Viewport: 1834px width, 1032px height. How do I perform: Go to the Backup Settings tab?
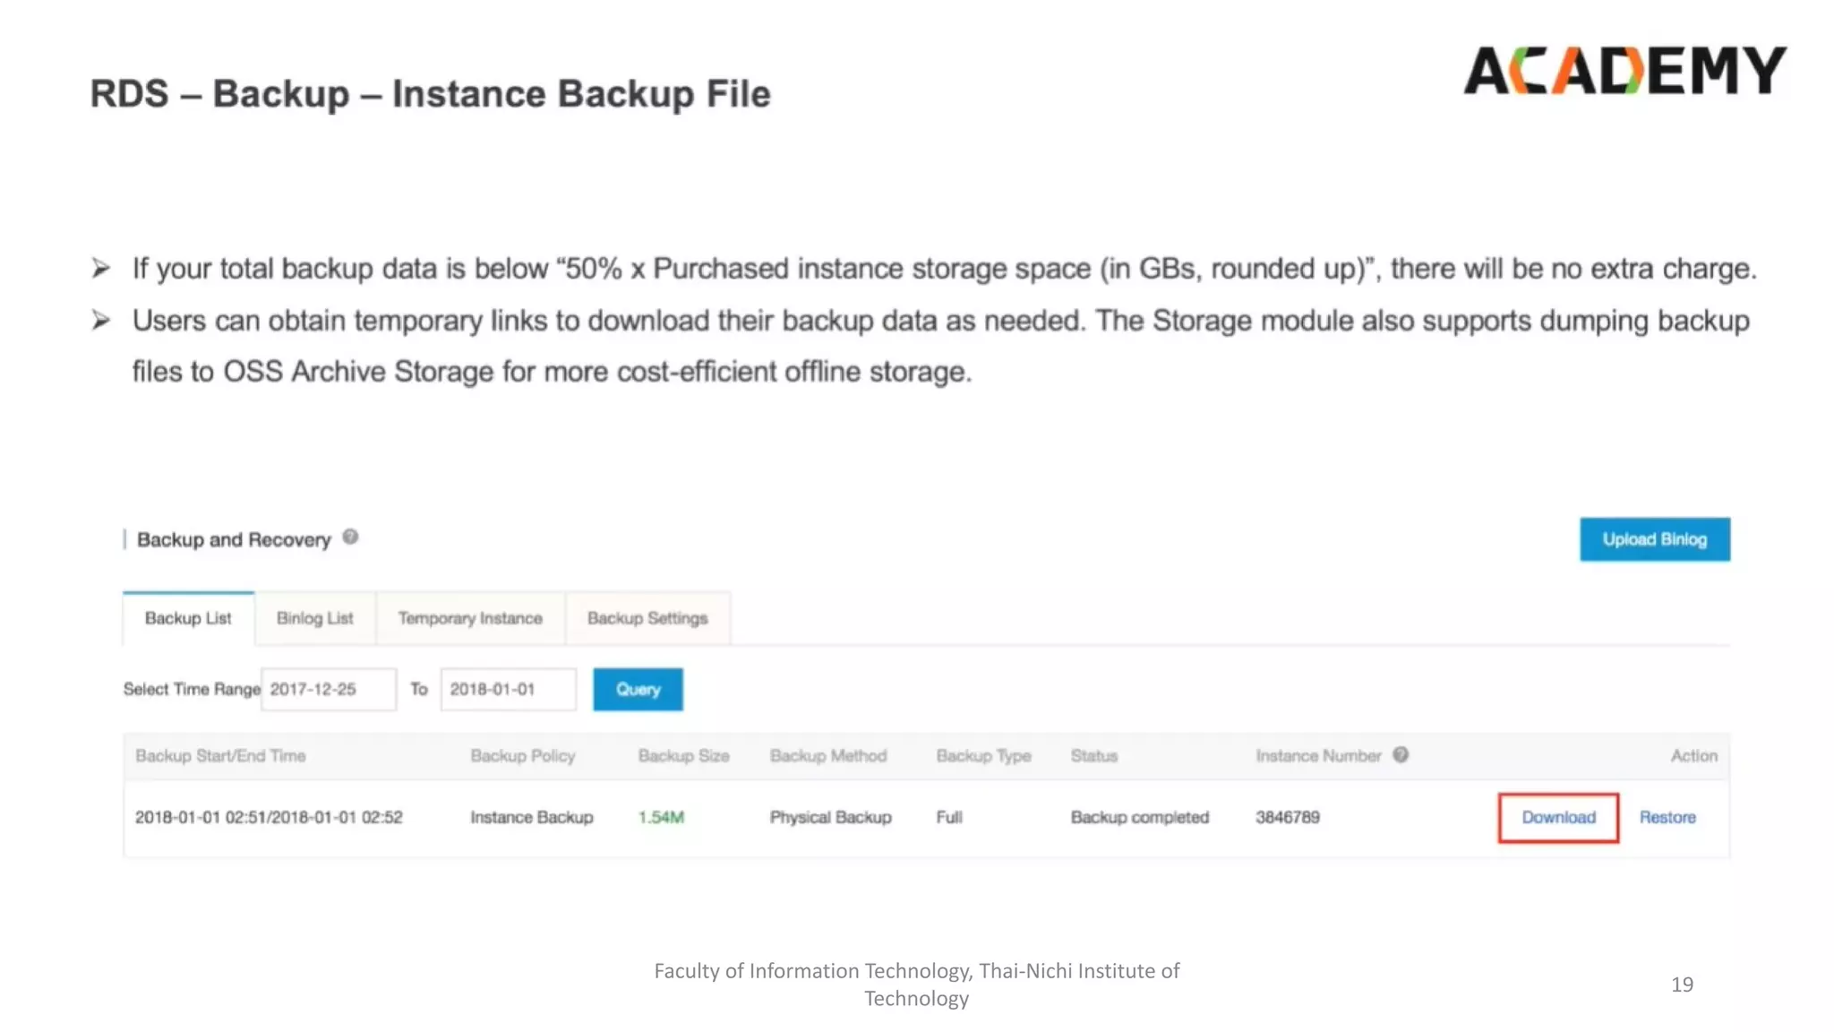(647, 618)
